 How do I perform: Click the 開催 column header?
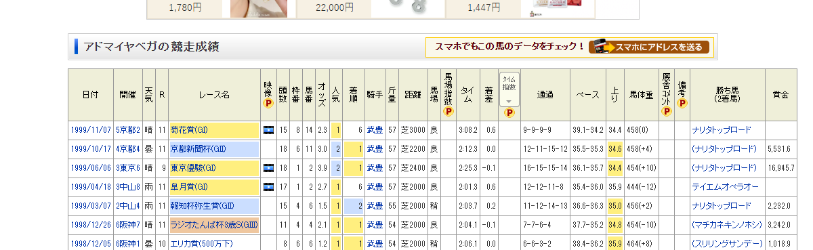(127, 95)
